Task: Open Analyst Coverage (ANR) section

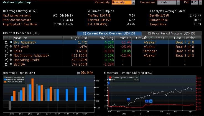Action: point(167,11)
